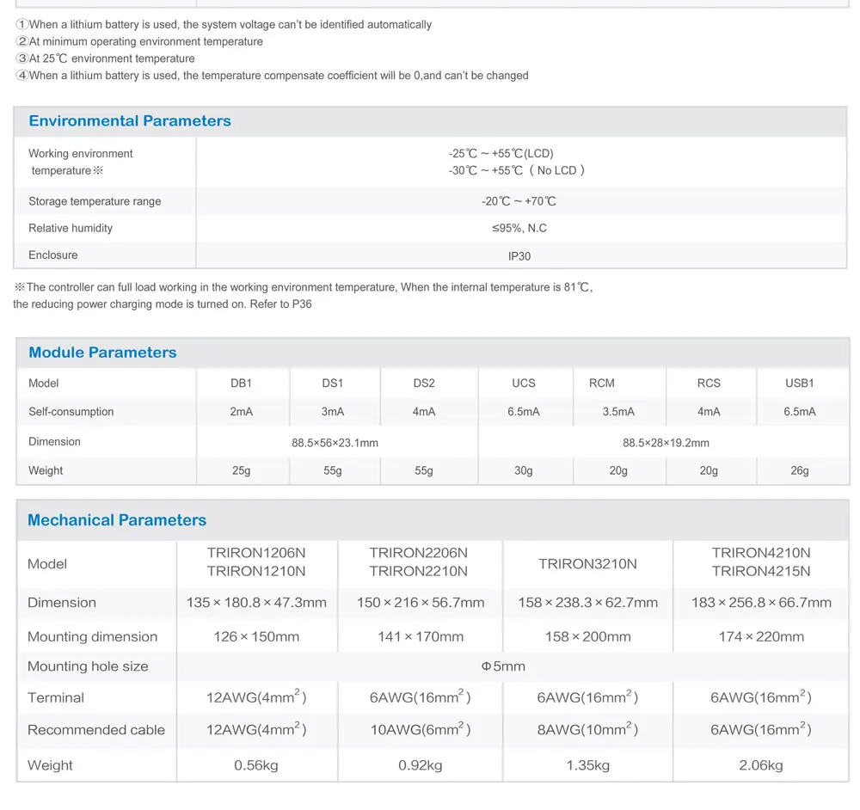
Task: Click the 88.5×56×23.1mm dimension cell
Action: point(335,443)
